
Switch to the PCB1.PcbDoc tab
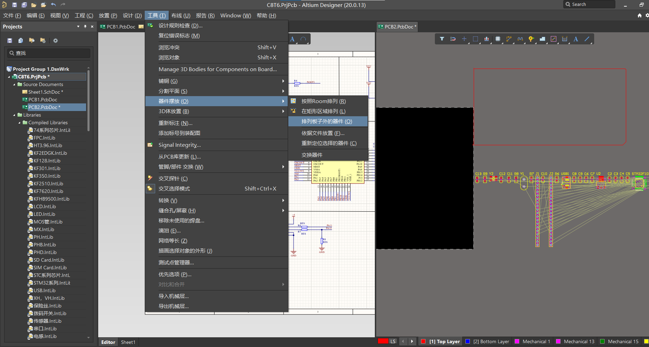coord(121,26)
